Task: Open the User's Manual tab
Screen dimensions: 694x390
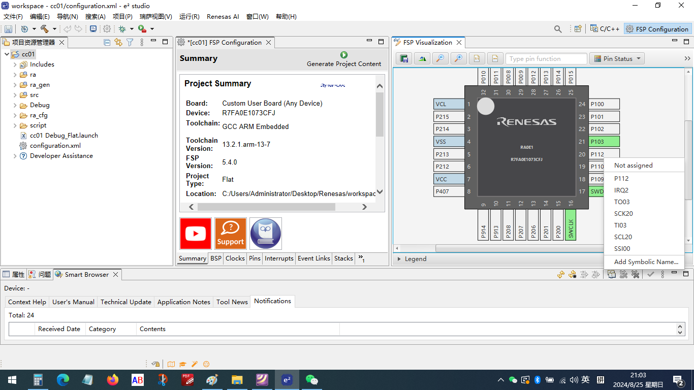Action: [73, 302]
